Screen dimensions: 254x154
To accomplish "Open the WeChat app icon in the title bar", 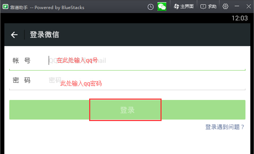I will coord(162,7).
